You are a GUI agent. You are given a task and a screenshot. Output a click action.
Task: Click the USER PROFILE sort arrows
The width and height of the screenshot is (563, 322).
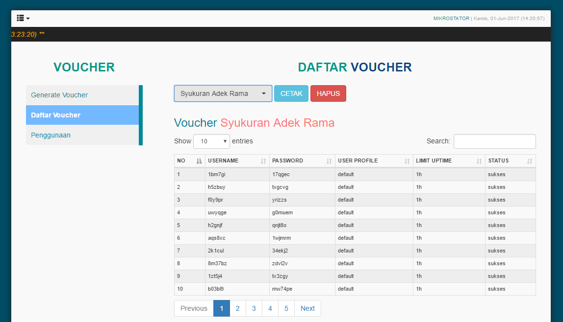pyautogui.click(x=407, y=161)
